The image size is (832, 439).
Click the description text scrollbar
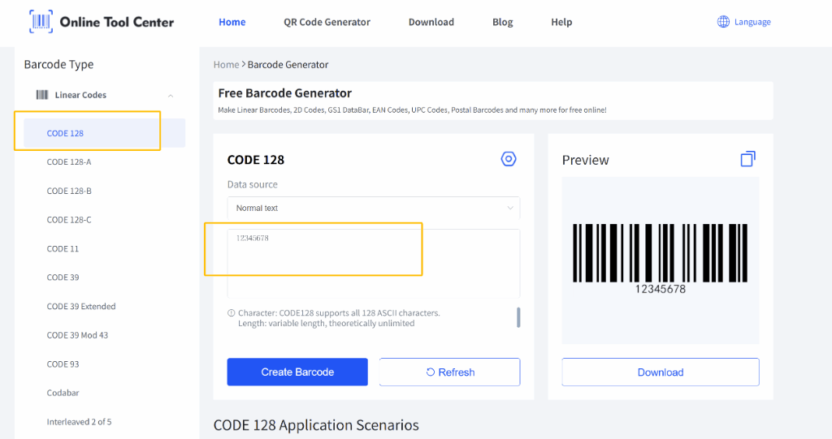click(518, 317)
